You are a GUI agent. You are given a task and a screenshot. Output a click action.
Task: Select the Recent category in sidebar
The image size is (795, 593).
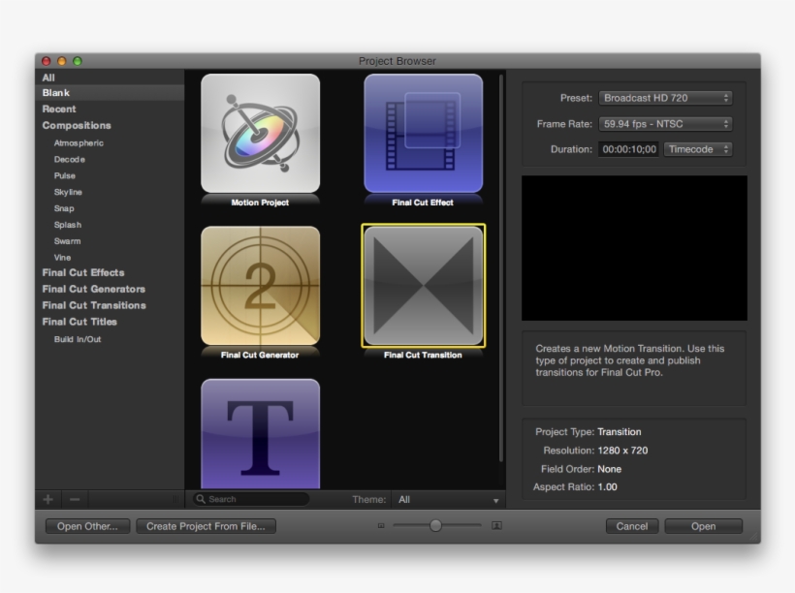pos(59,109)
